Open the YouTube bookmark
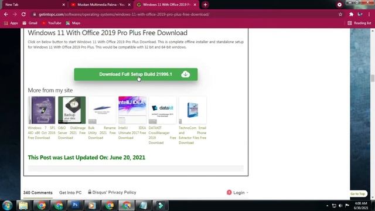 click(x=52, y=23)
